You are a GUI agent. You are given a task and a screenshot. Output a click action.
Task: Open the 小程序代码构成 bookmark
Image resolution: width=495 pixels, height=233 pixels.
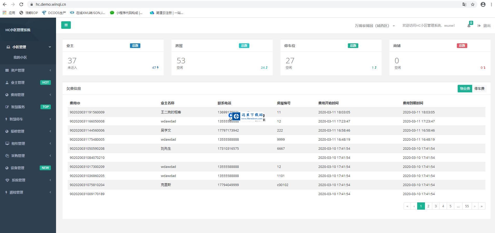tap(126, 13)
